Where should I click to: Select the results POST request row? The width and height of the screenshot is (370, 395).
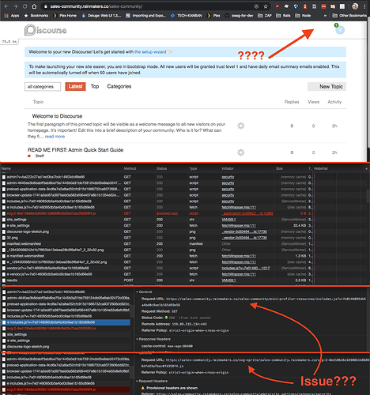[x=157, y=280]
